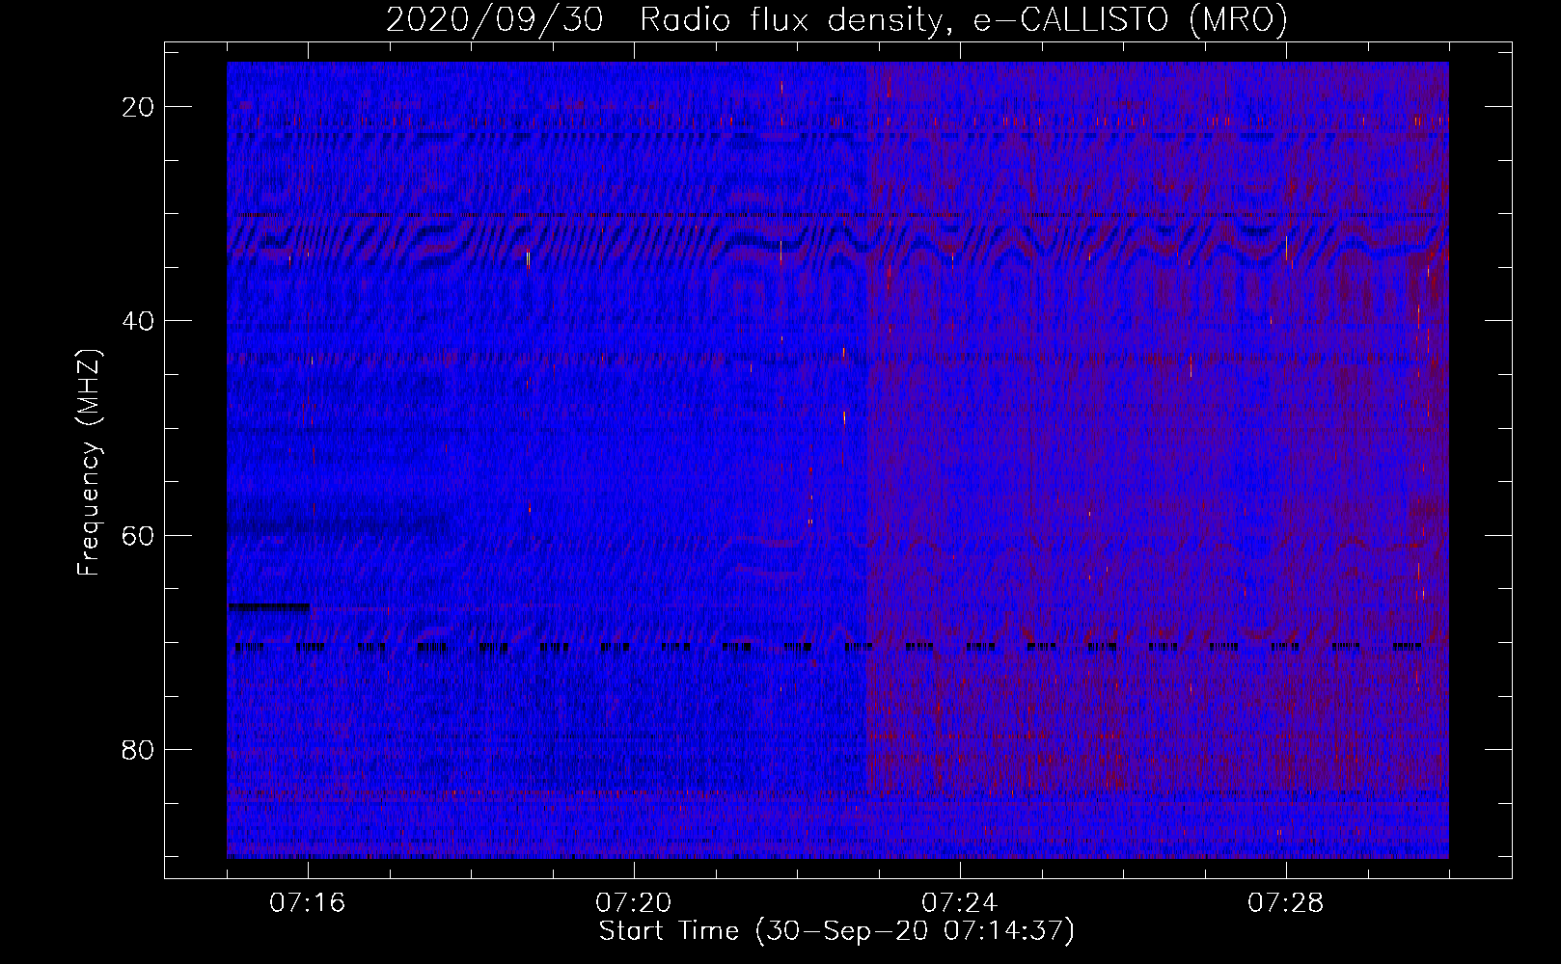Click the '40' frequency tick label

(139, 321)
